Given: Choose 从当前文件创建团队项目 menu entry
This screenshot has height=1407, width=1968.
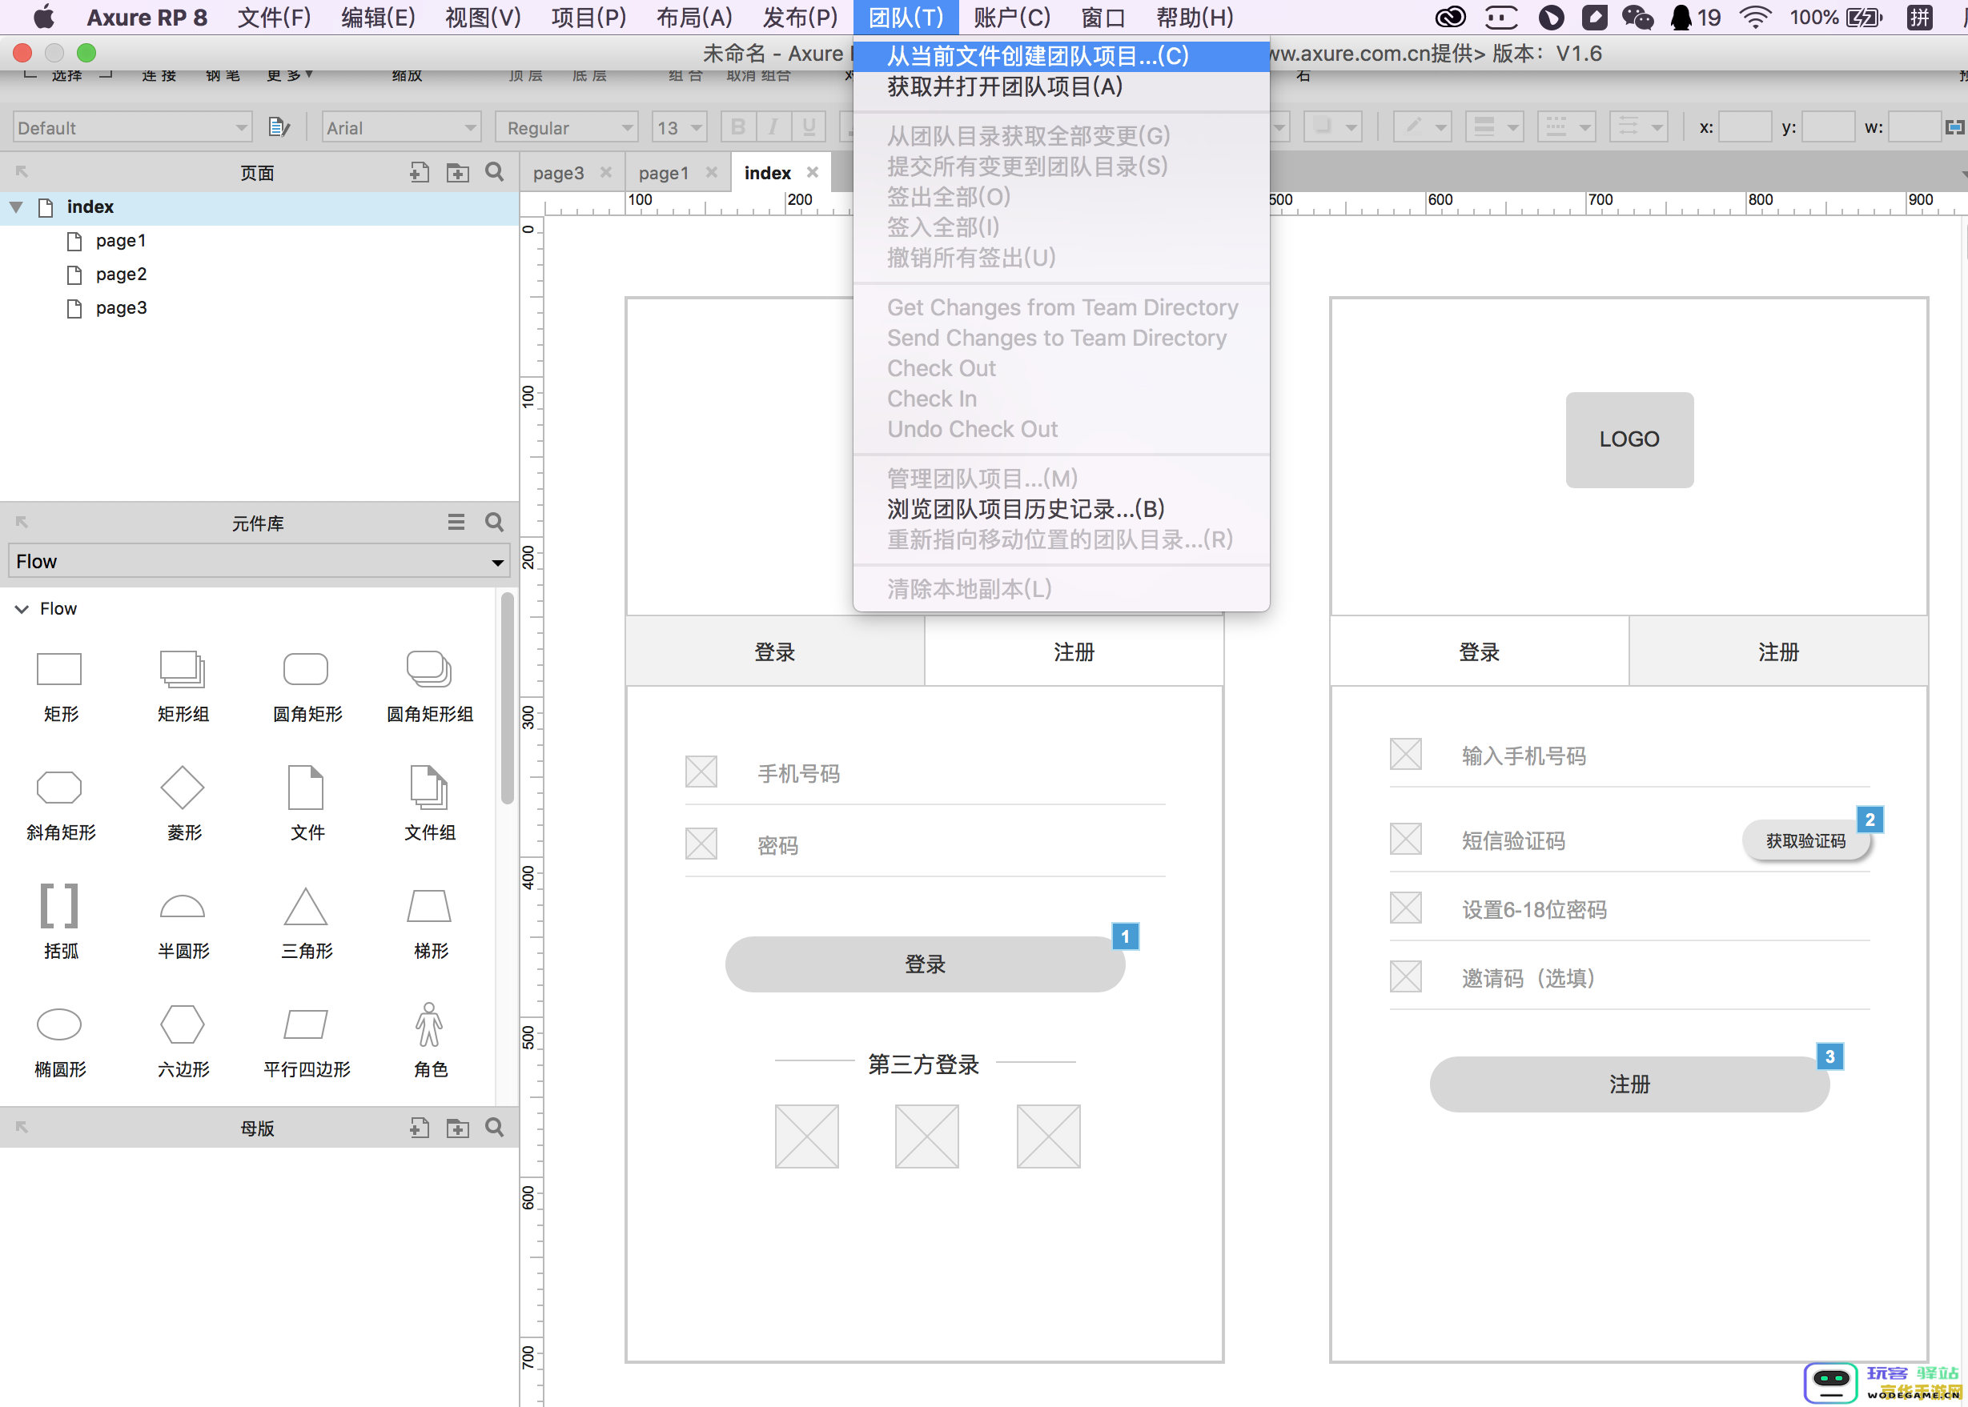Looking at the screenshot, I should click(1061, 56).
